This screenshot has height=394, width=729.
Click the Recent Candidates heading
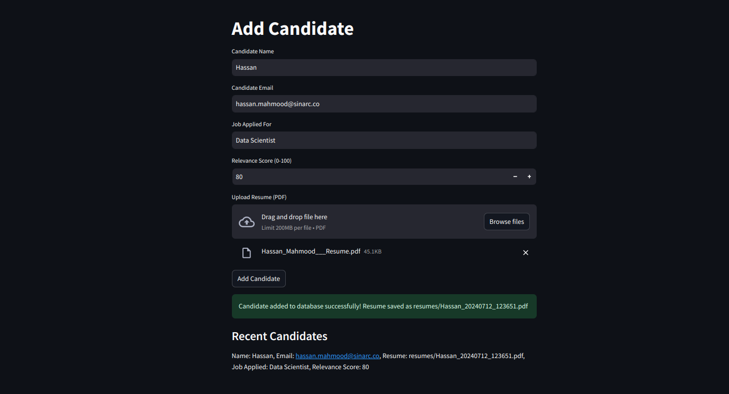[279, 336]
